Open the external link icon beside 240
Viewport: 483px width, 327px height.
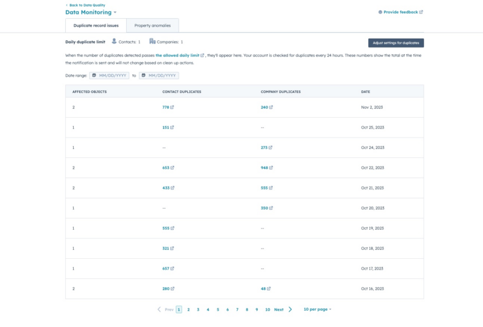point(271,107)
